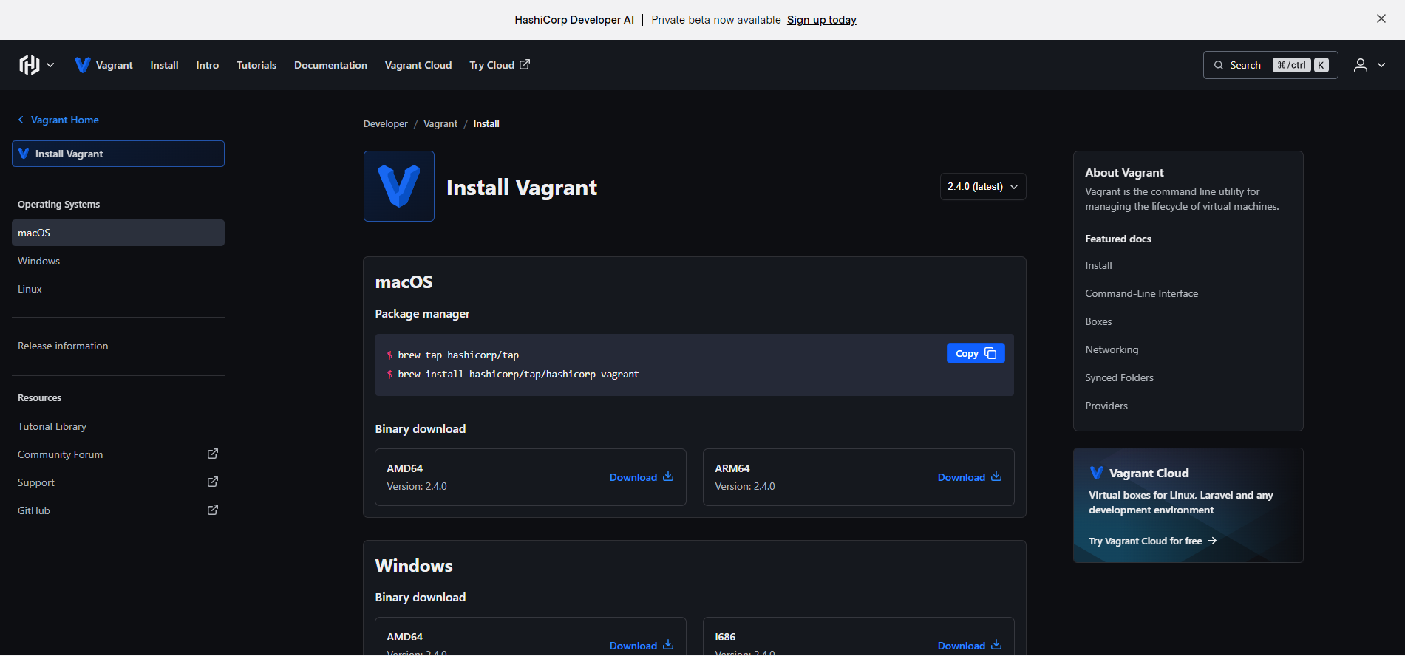Select macOS in Operating Systems list
The width and height of the screenshot is (1405, 656).
point(118,233)
